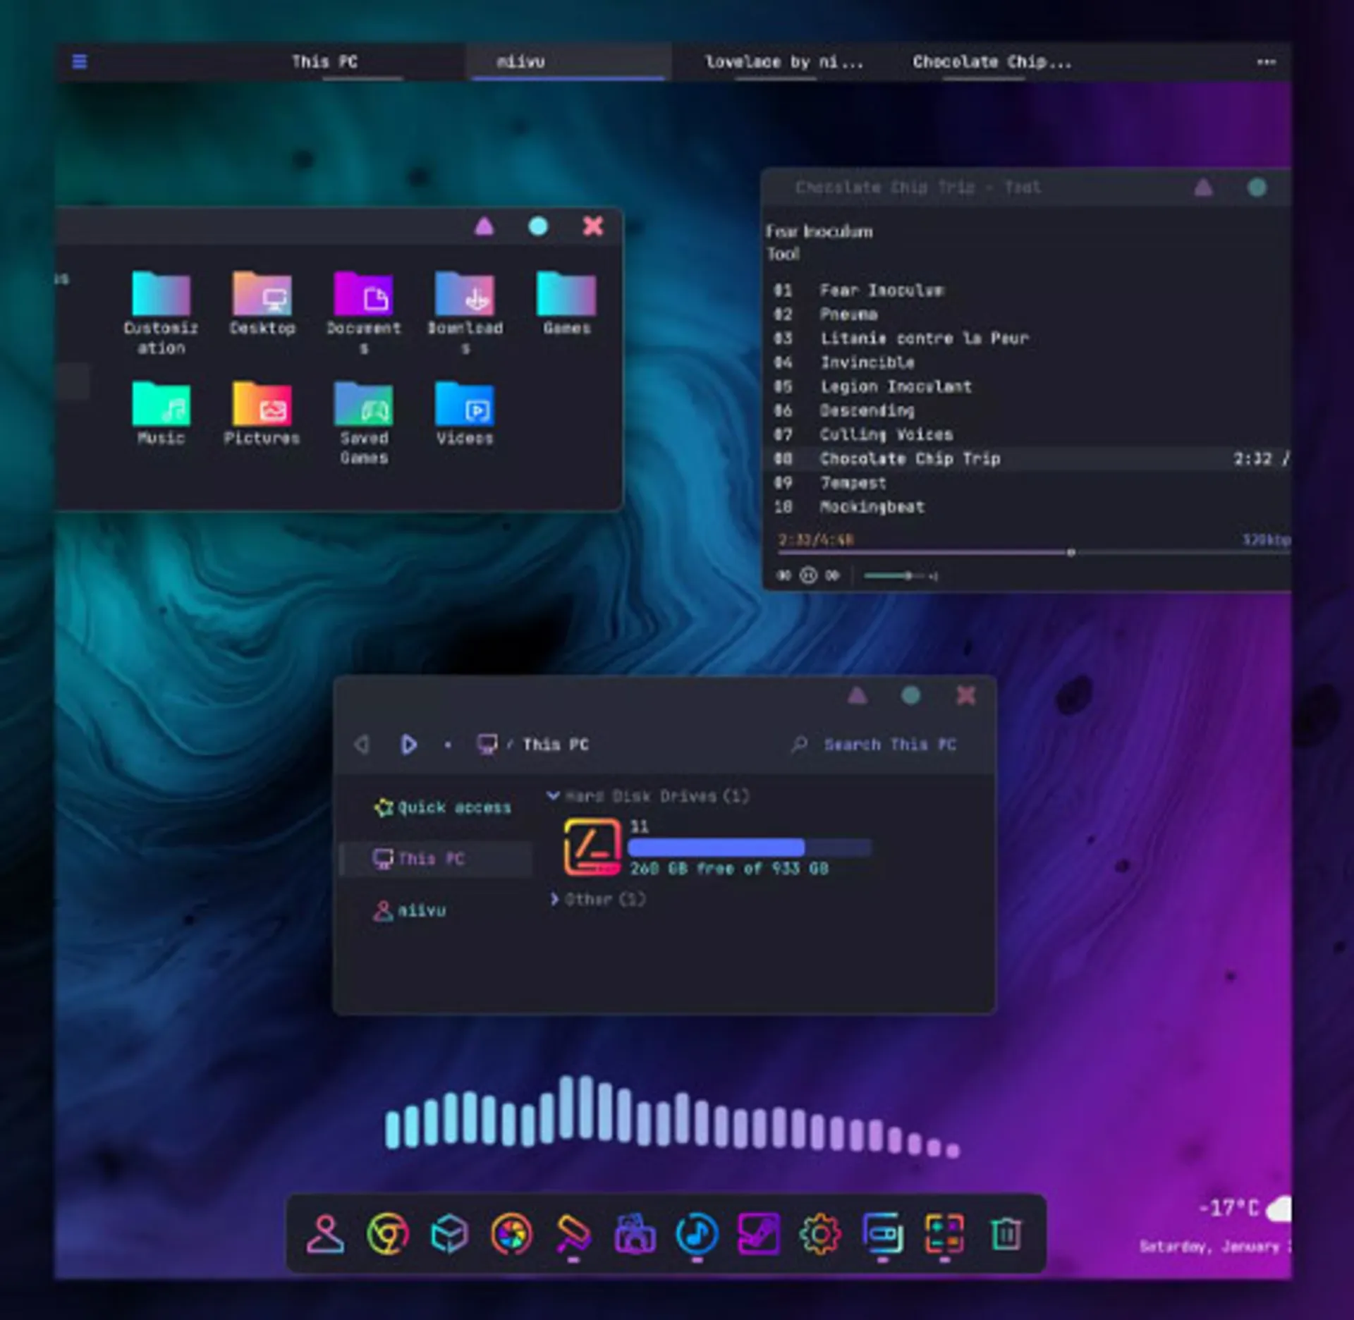Open the music player dock icon
Viewport: 1354px width, 1320px height.
click(x=697, y=1234)
